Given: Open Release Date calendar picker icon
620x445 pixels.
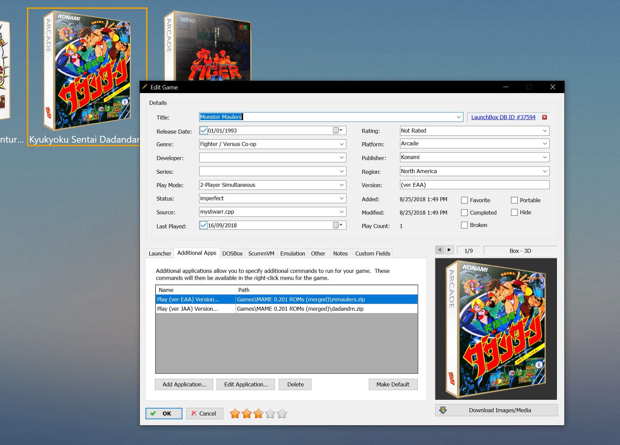Looking at the screenshot, I should pos(338,131).
